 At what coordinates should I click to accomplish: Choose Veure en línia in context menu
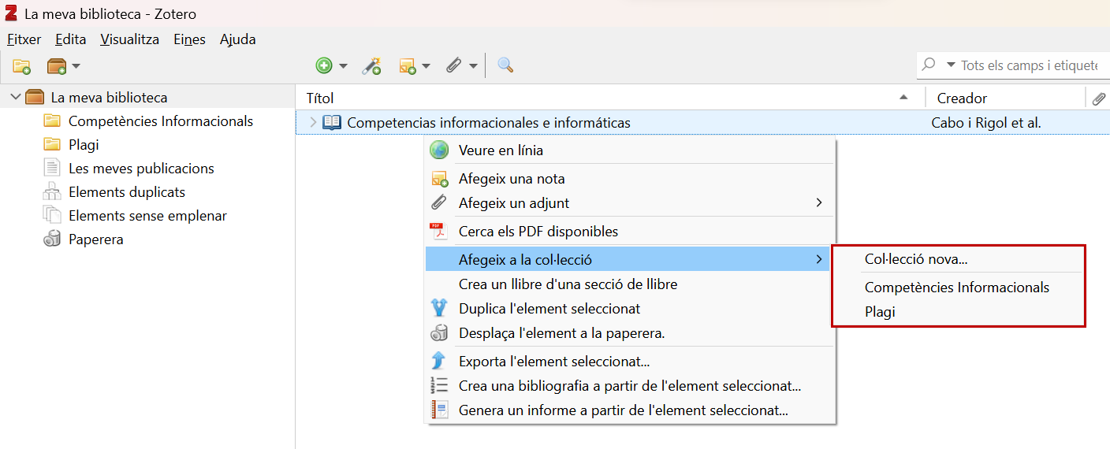[x=630, y=150]
